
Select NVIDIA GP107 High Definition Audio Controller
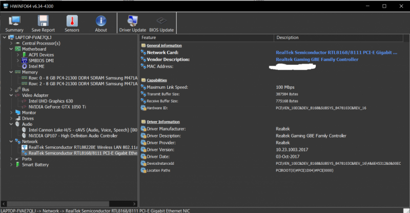point(73,135)
